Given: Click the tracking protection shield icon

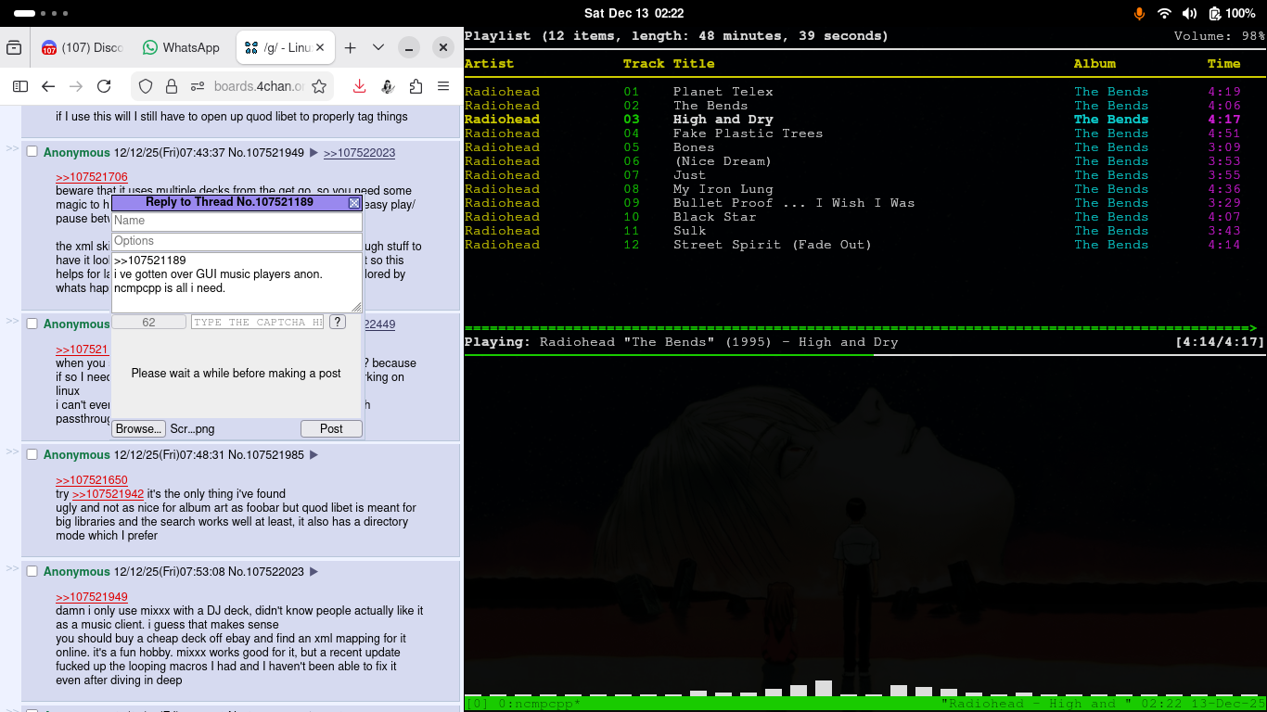Looking at the screenshot, I should tap(146, 86).
